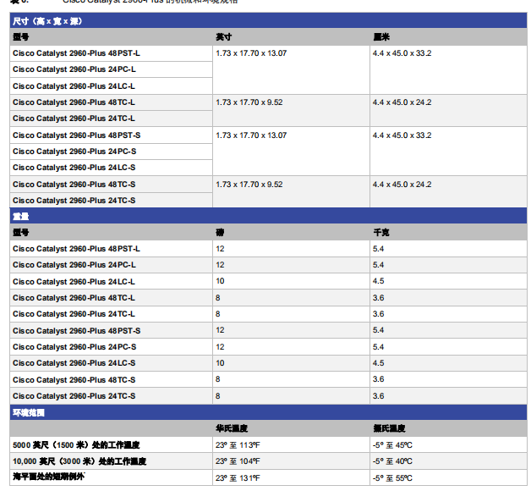Click 48PST-L model in the dimensions section
The width and height of the screenshot is (531, 491).
click(x=76, y=52)
